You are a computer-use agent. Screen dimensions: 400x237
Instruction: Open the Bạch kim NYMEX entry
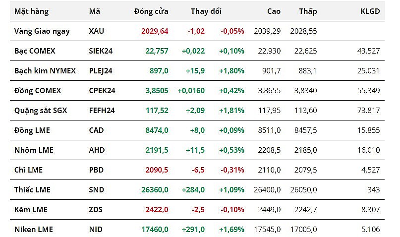tap(45, 71)
